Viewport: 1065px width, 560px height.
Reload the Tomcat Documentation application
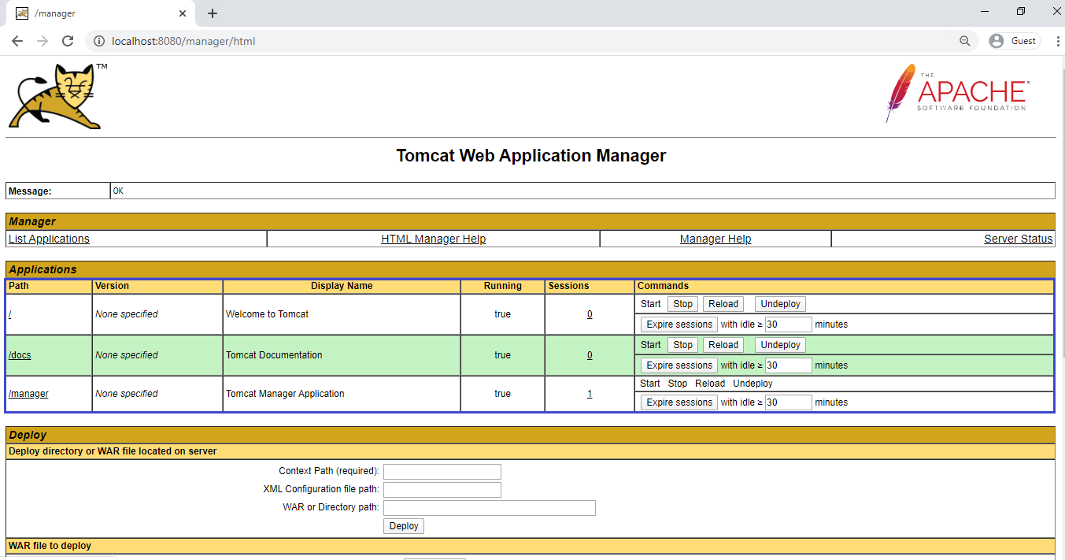723,345
